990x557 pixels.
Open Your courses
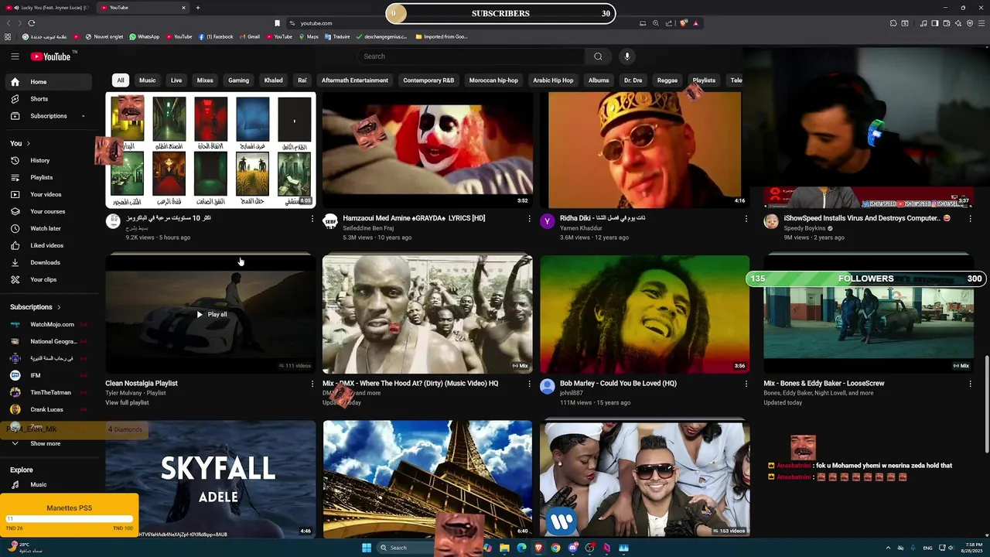coord(50,212)
